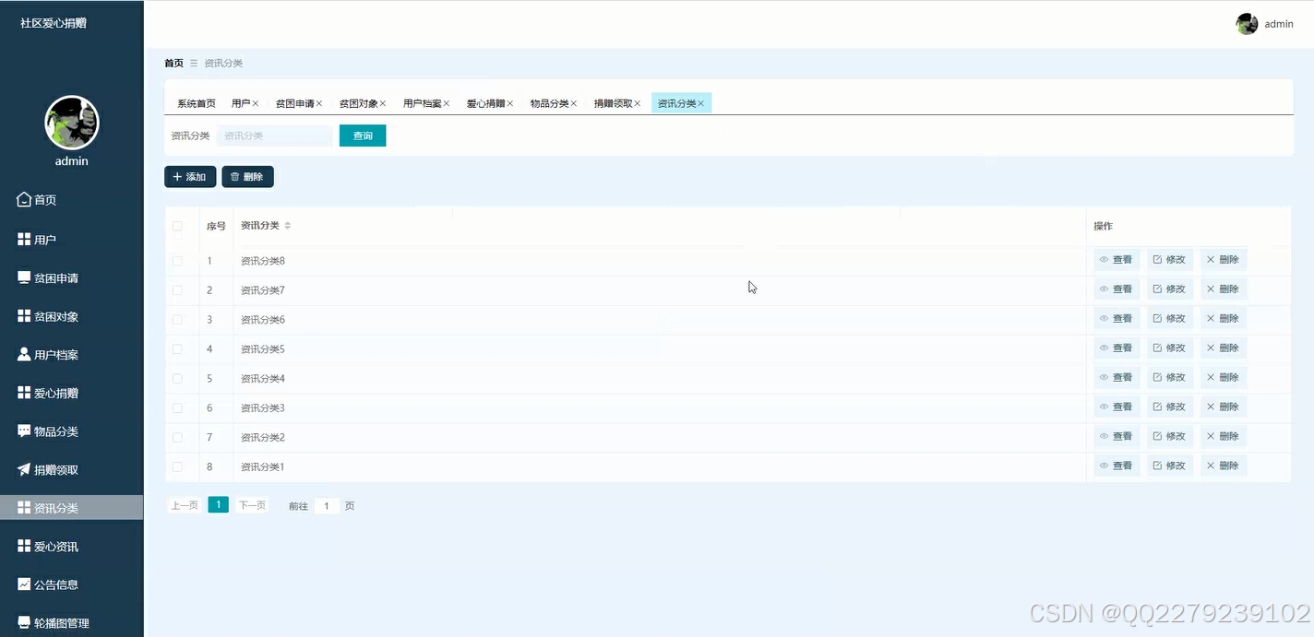Tick the checkbox for 资讯分类8 row
This screenshot has height=637, width=1314.
tap(178, 259)
